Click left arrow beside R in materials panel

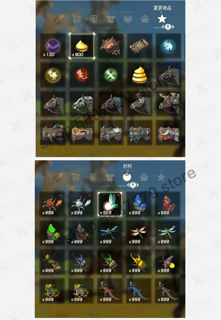pos(128,185)
